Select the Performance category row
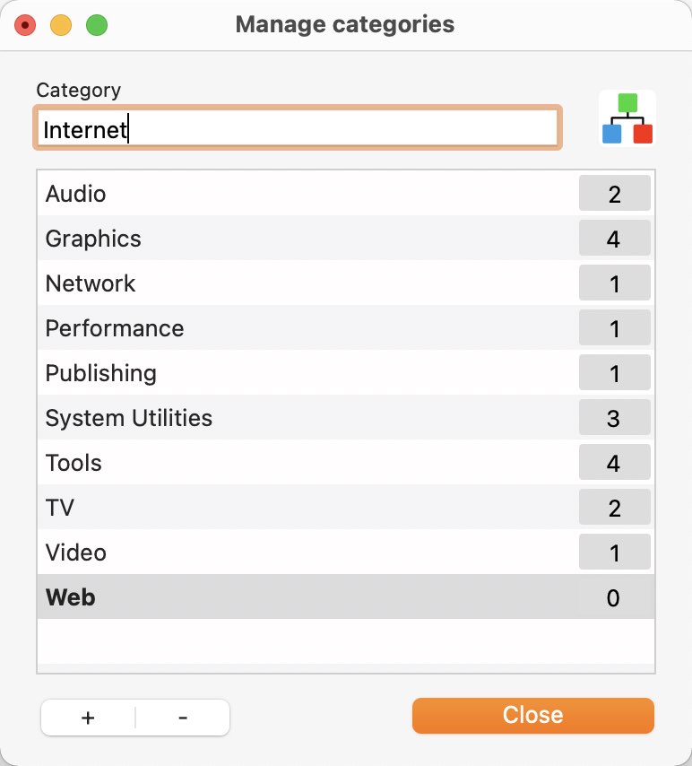 [x=346, y=328]
